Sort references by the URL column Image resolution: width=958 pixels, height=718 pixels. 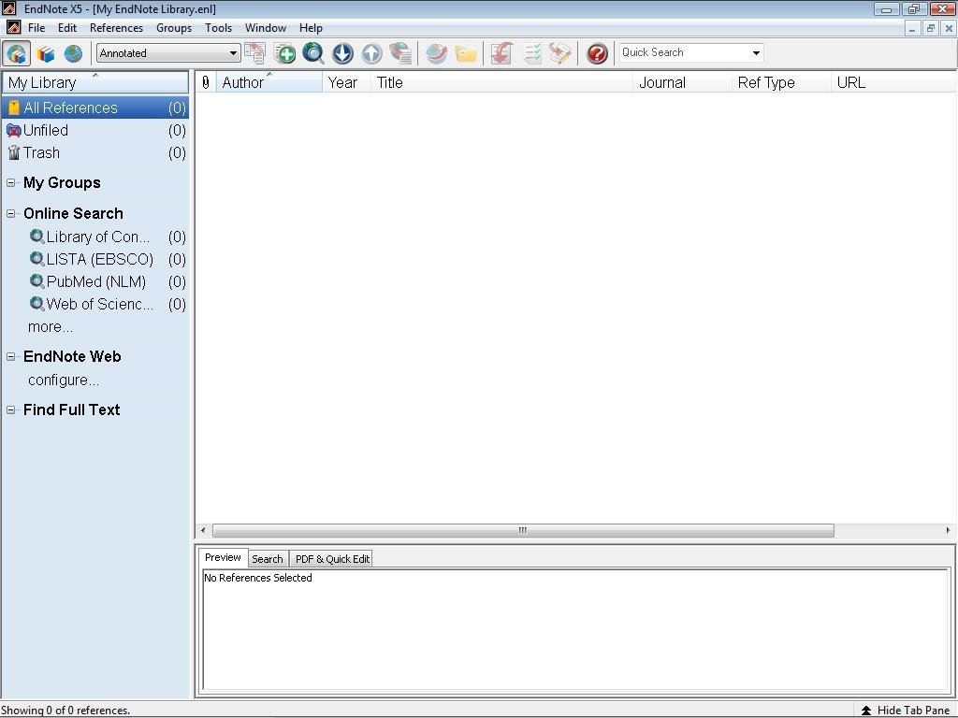click(x=893, y=82)
